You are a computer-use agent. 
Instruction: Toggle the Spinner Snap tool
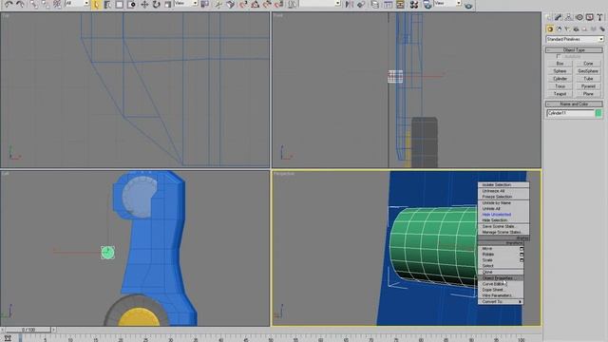pos(278,4)
